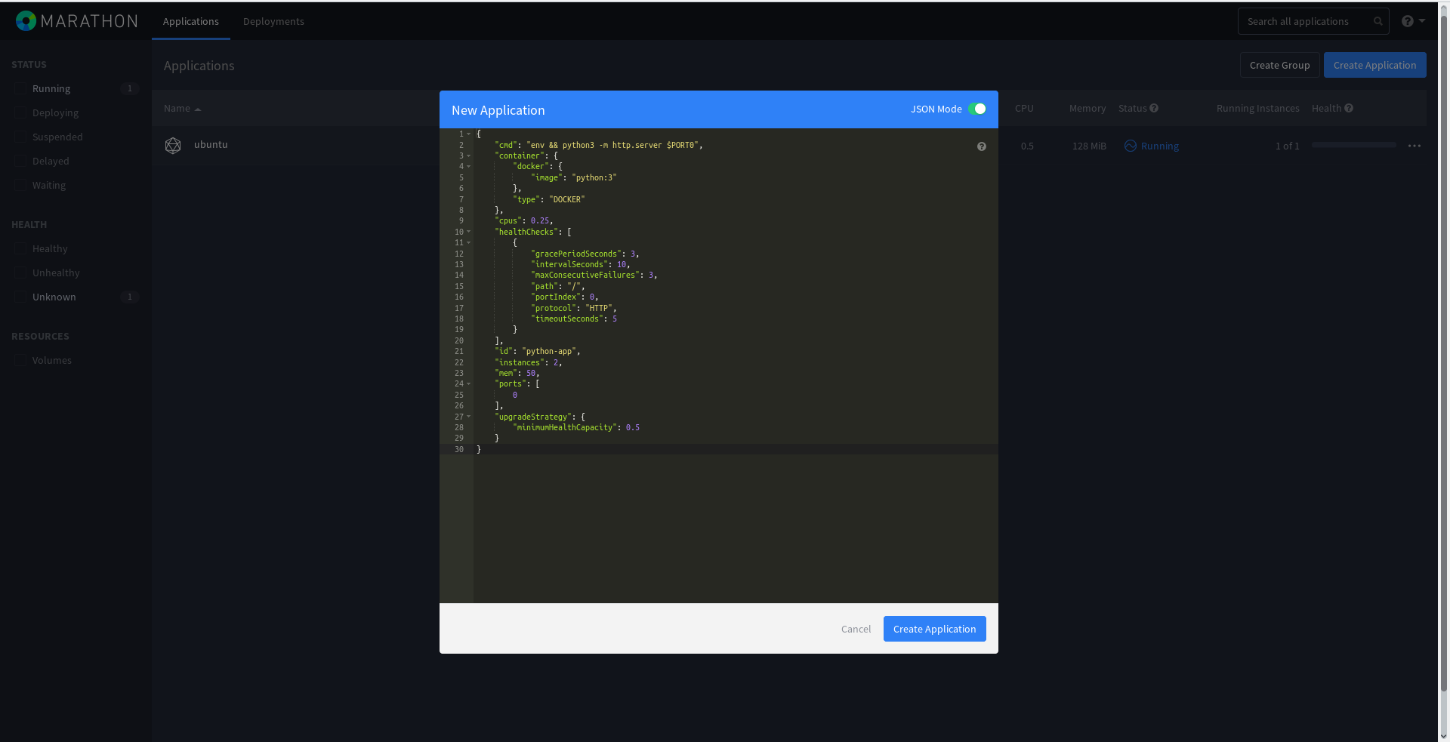Open the Applications tab

(x=191, y=21)
